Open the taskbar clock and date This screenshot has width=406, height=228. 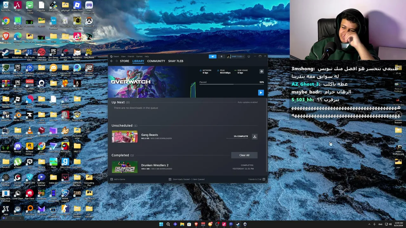coord(399,224)
